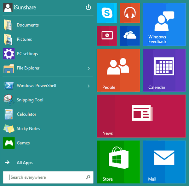Click the Pictures folder icon
189x186 pixels.
(8, 39)
